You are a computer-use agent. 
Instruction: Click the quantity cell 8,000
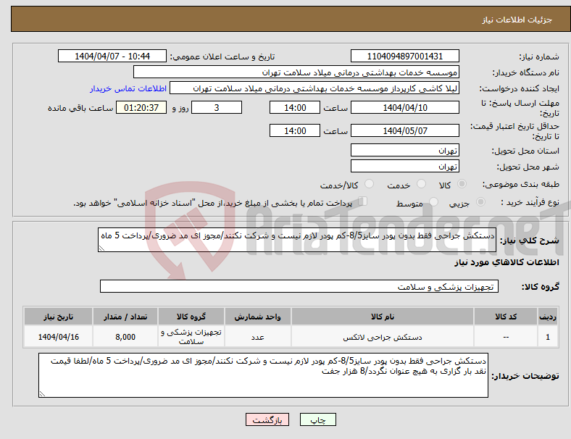point(125,337)
